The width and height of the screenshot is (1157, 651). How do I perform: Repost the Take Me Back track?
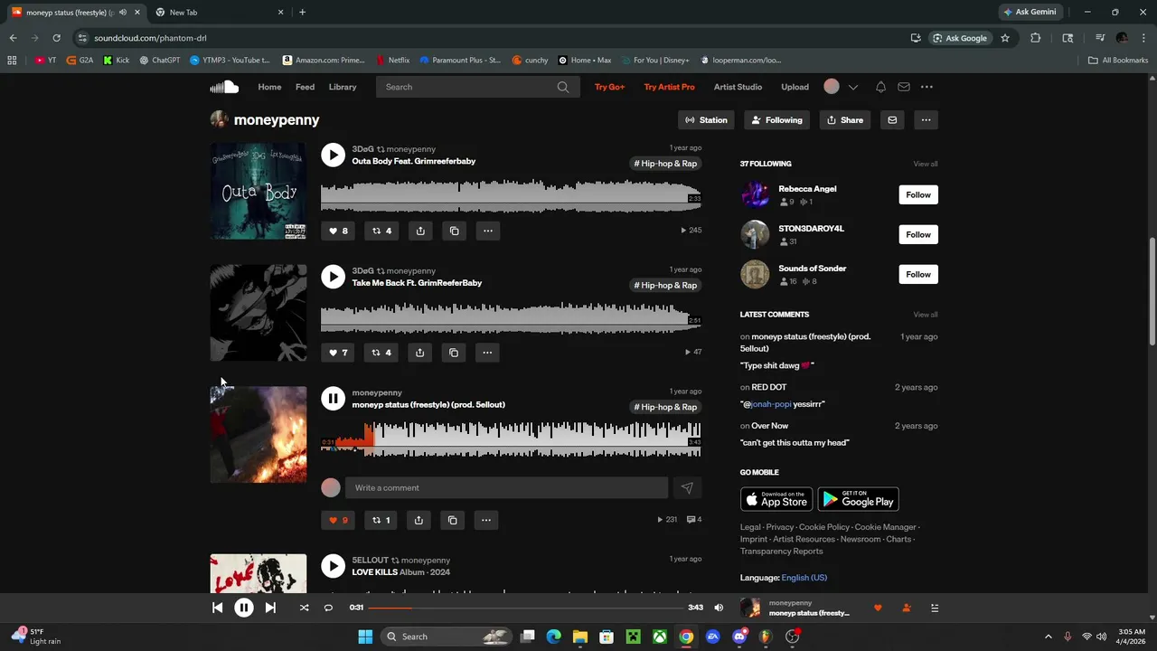(381, 353)
